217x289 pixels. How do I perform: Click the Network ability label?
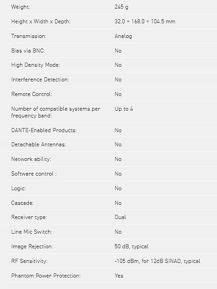pos(31,159)
